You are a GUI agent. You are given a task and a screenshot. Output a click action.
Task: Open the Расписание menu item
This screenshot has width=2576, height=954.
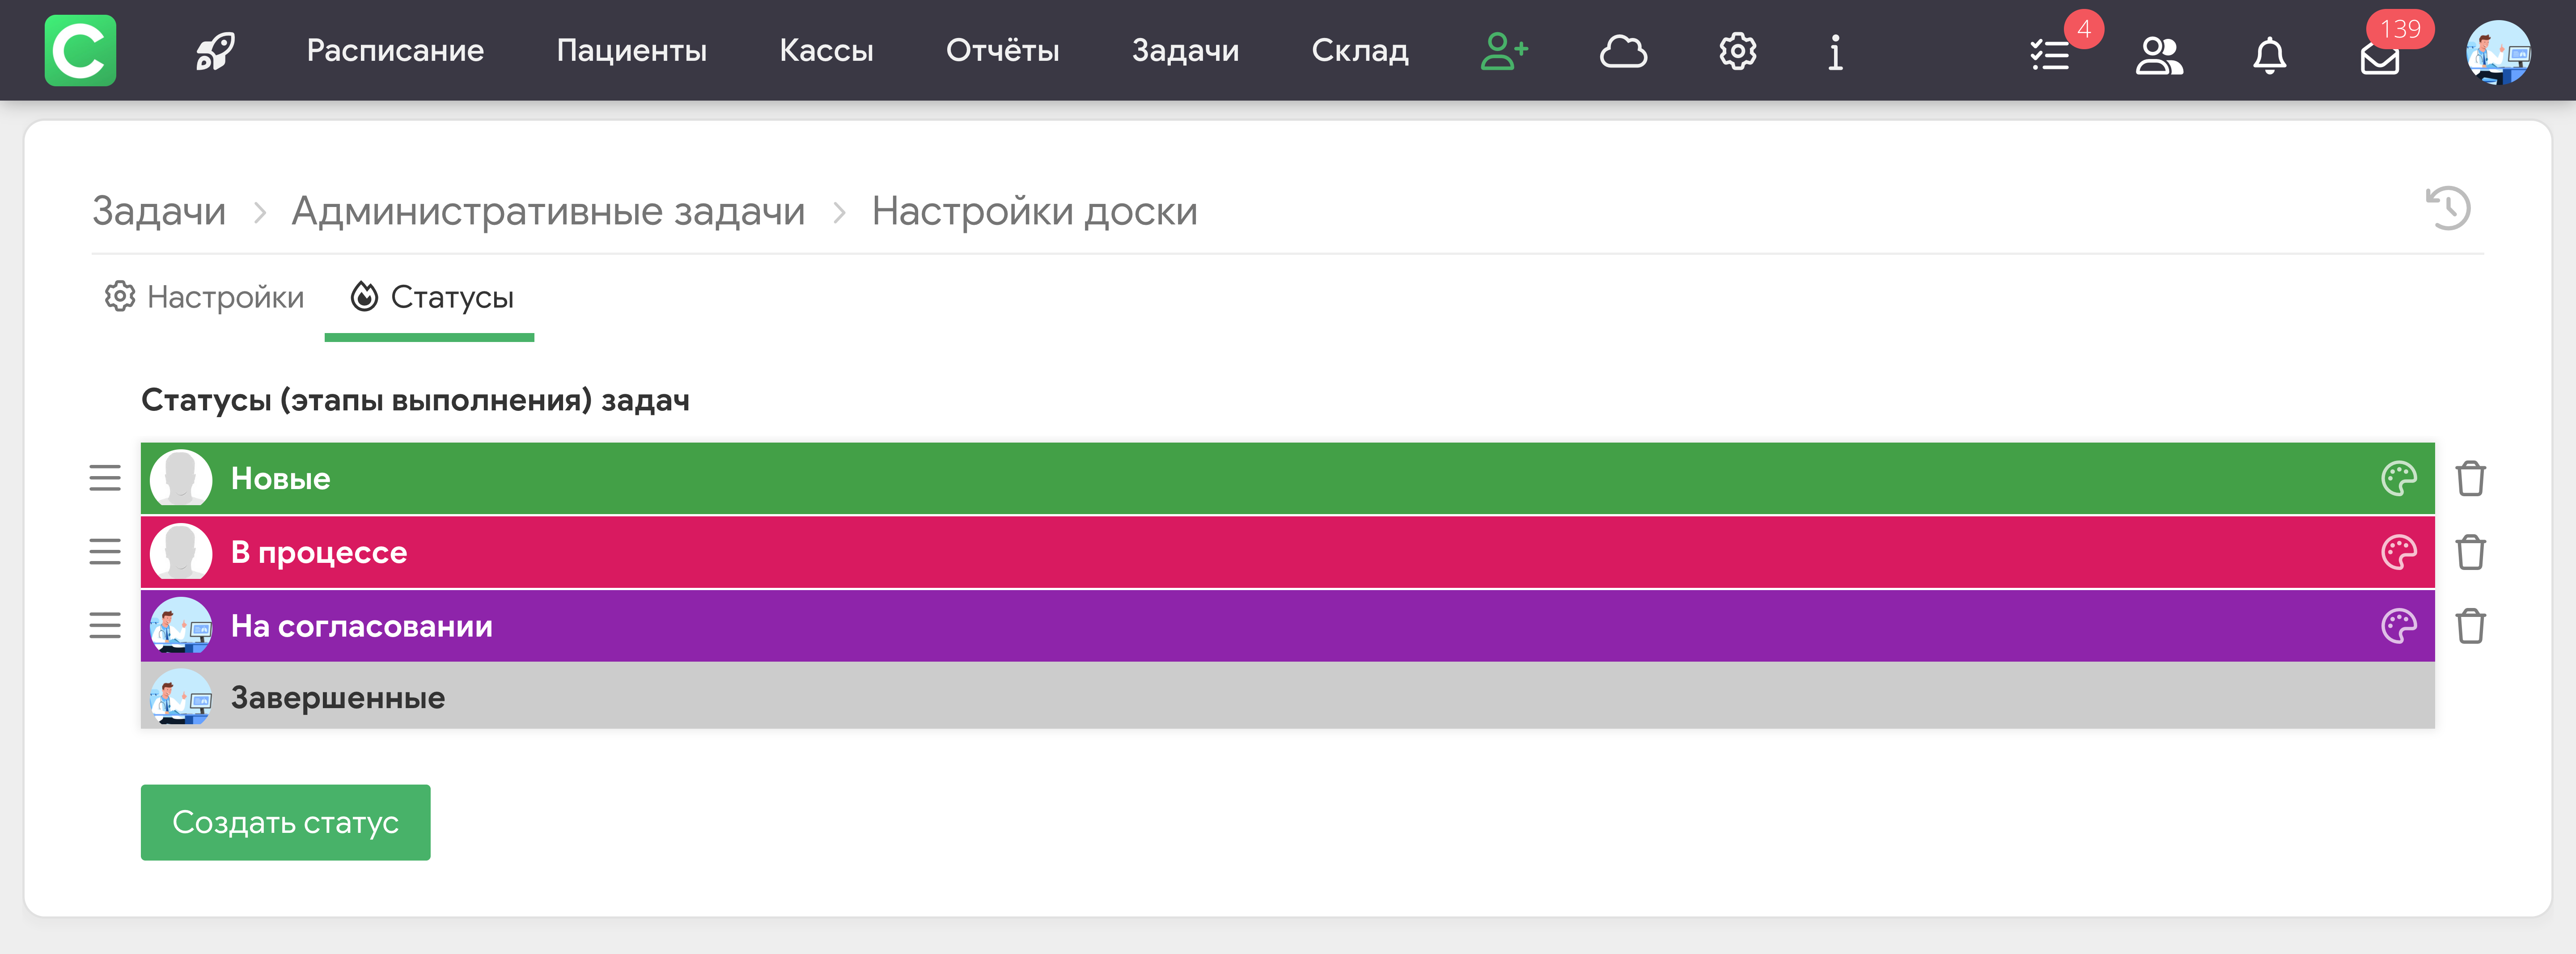coord(395,51)
